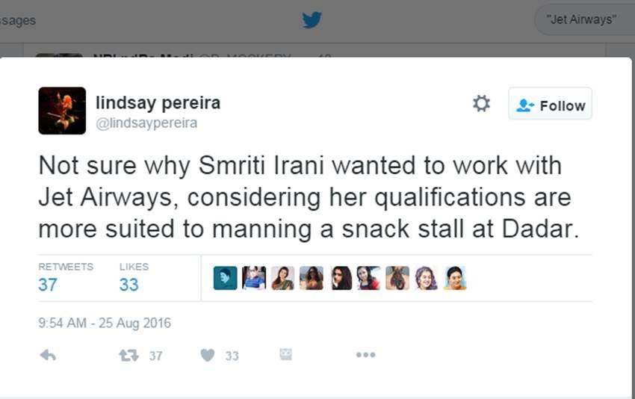Screen dimensions: 635x399
Task: Open the @lindsaypereira handle link
Action: [x=146, y=123]
